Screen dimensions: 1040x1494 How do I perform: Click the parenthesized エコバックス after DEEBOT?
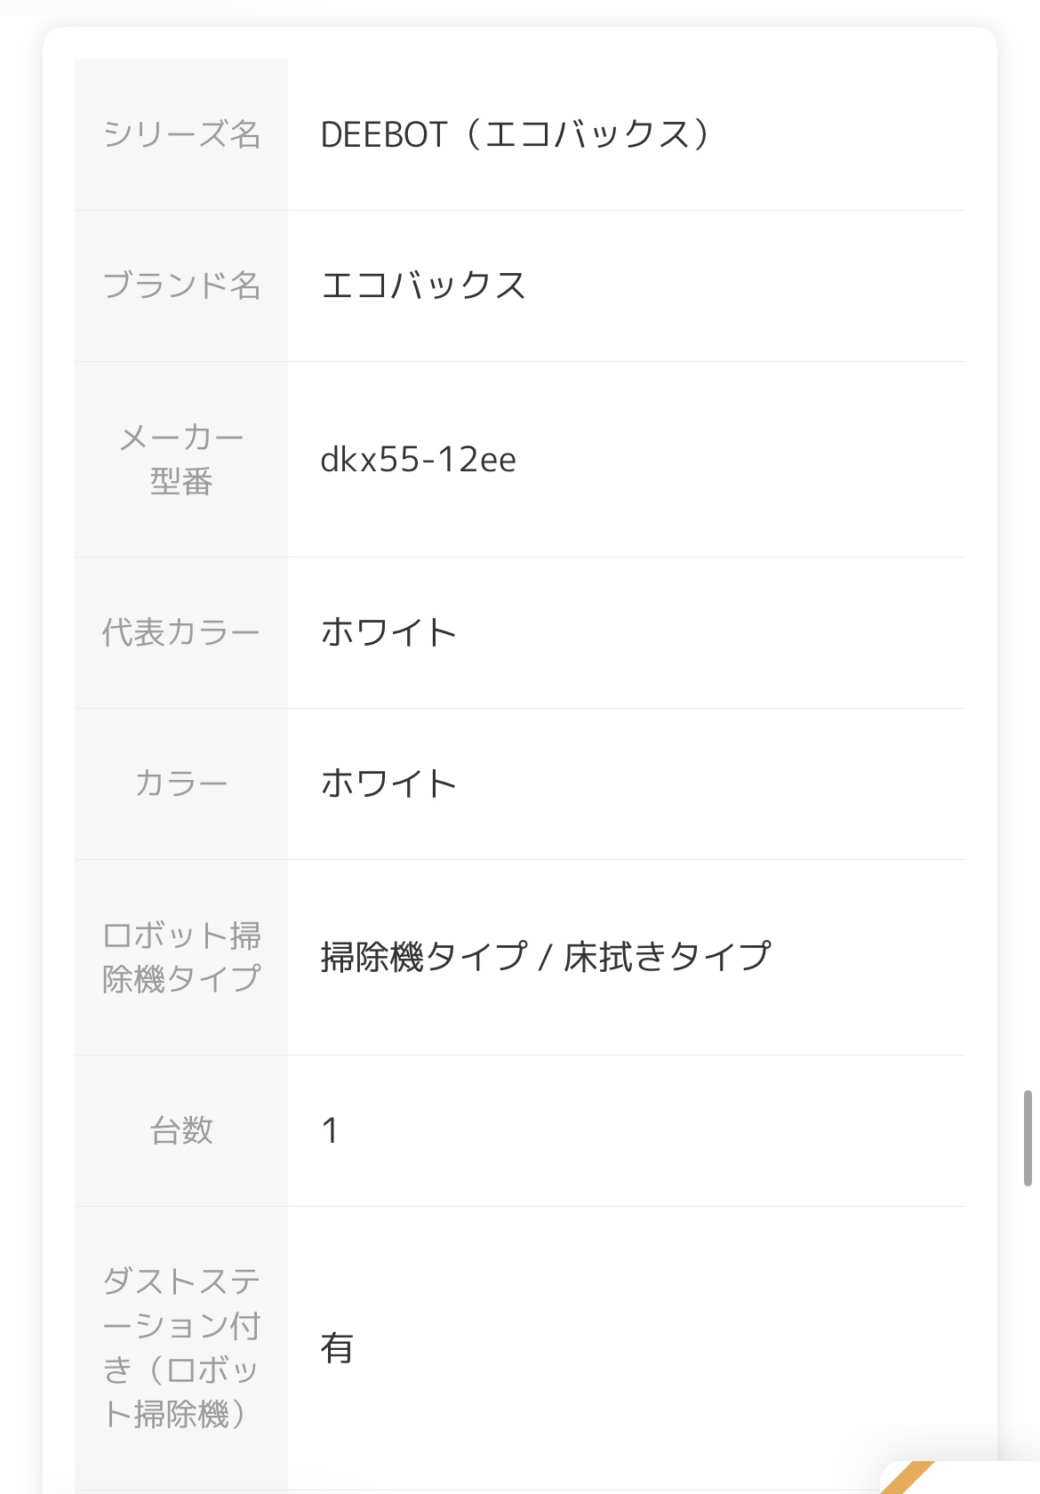pyautogui.click(x=588, y=135)
